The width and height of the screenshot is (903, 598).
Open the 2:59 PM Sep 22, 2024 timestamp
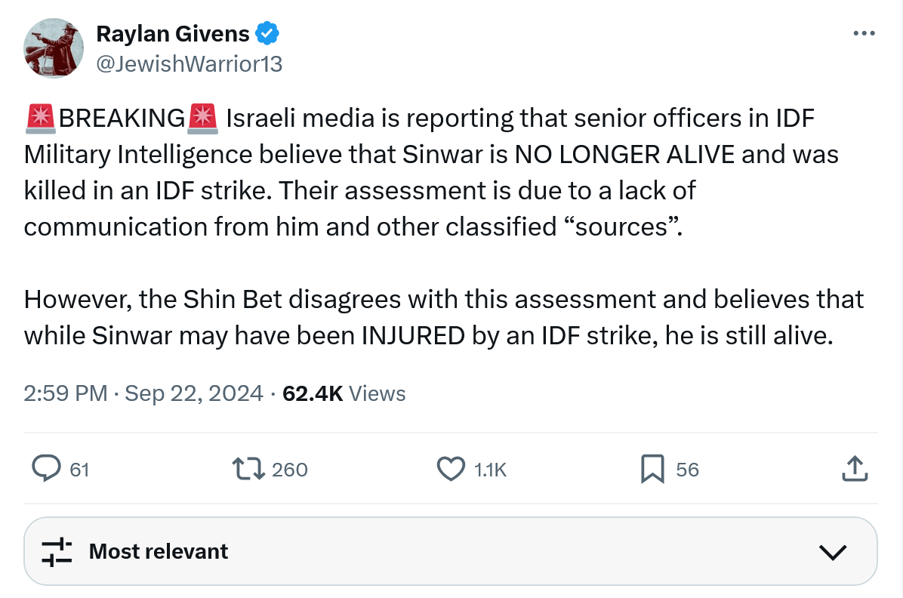(x=143, y=393)
